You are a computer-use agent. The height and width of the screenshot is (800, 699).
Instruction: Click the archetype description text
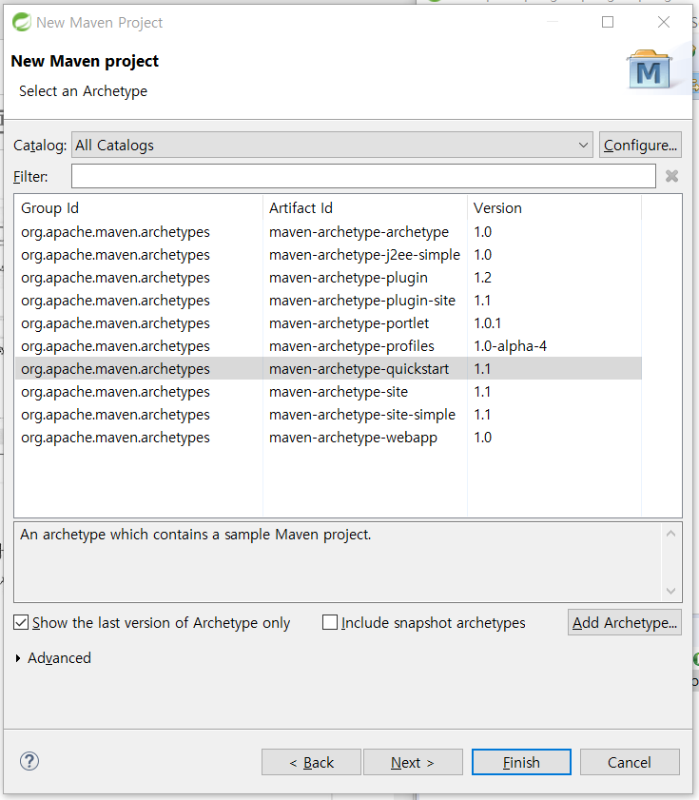tap(195, 535)
